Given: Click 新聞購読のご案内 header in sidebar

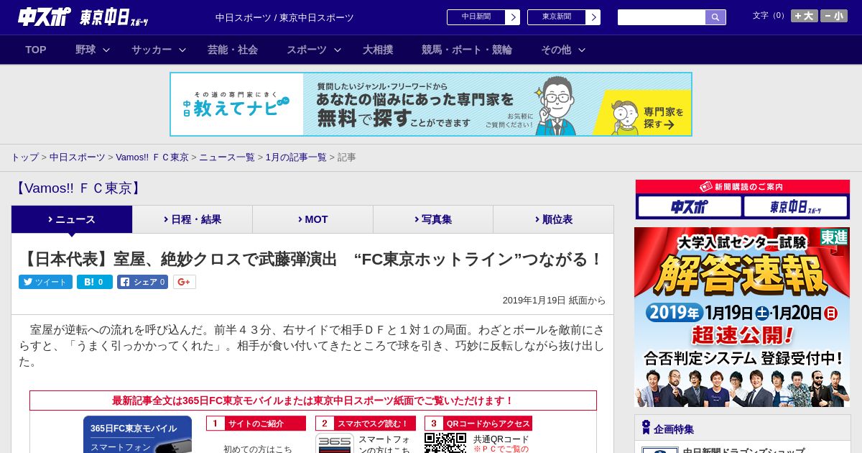Looking at the screenshot, I should (742, 187).
